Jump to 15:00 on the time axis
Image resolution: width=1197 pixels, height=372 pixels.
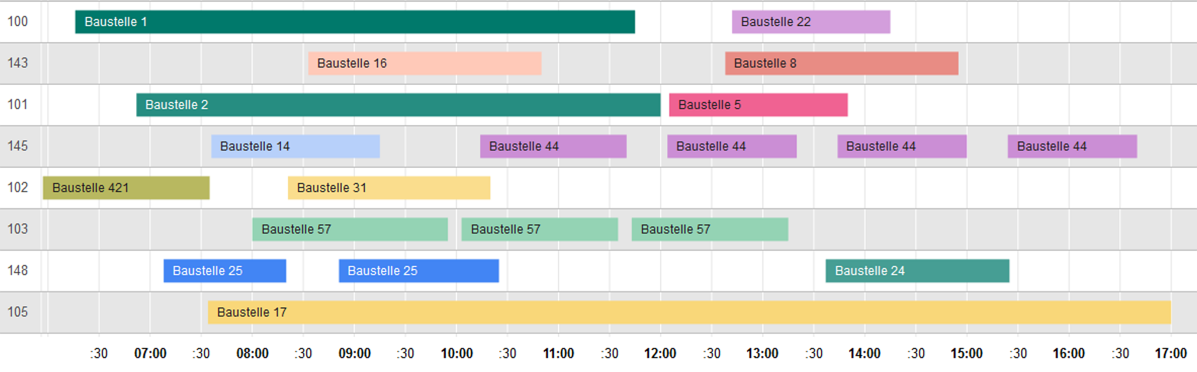coord(966,353)
